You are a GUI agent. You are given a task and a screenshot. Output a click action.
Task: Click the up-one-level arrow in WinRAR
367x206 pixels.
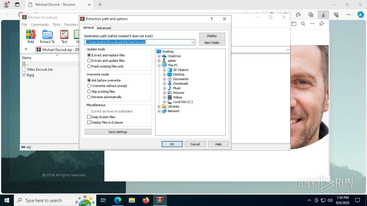tap(26, 49)
